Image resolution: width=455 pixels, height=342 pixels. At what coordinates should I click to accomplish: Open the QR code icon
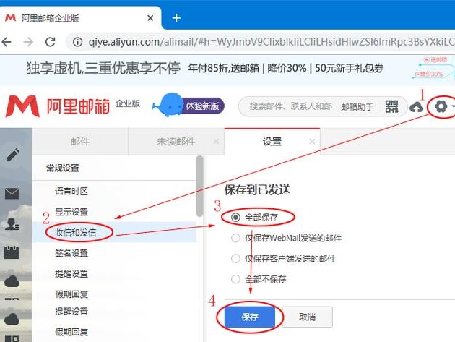coord(391,106)
